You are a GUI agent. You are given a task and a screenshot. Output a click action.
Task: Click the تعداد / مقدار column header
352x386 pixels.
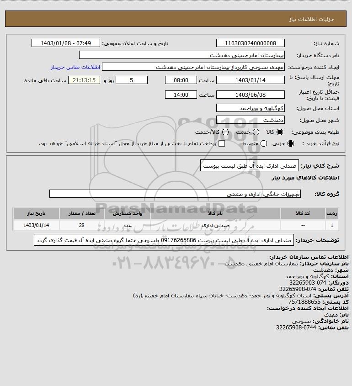82,213
